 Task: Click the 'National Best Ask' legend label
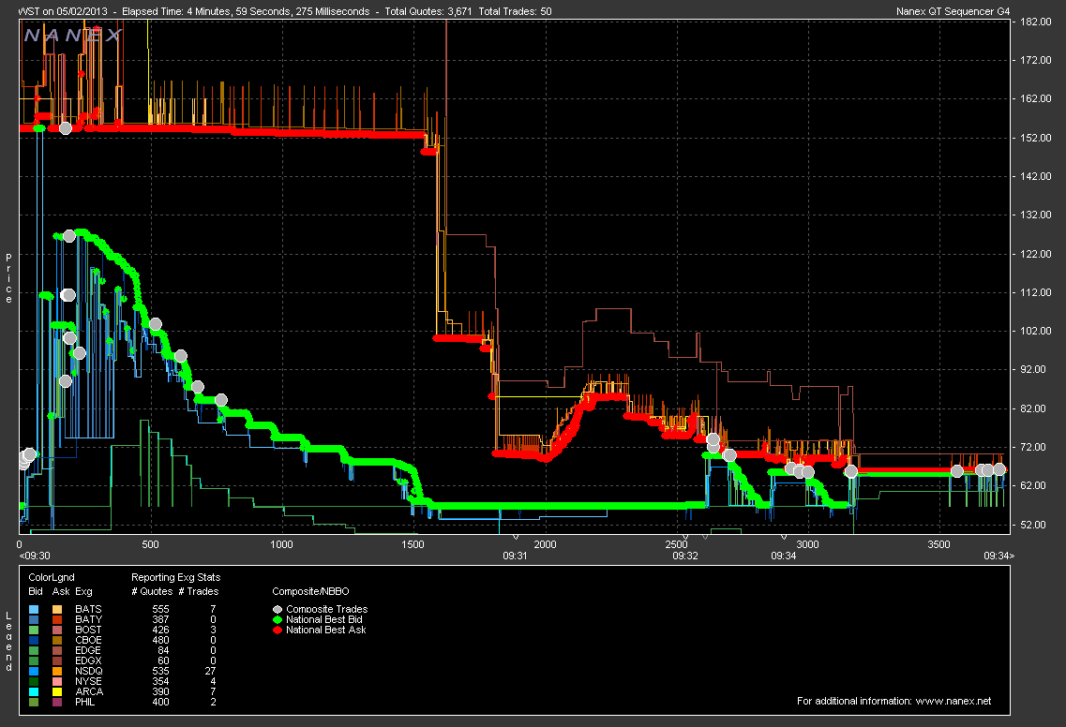[325, 630]
